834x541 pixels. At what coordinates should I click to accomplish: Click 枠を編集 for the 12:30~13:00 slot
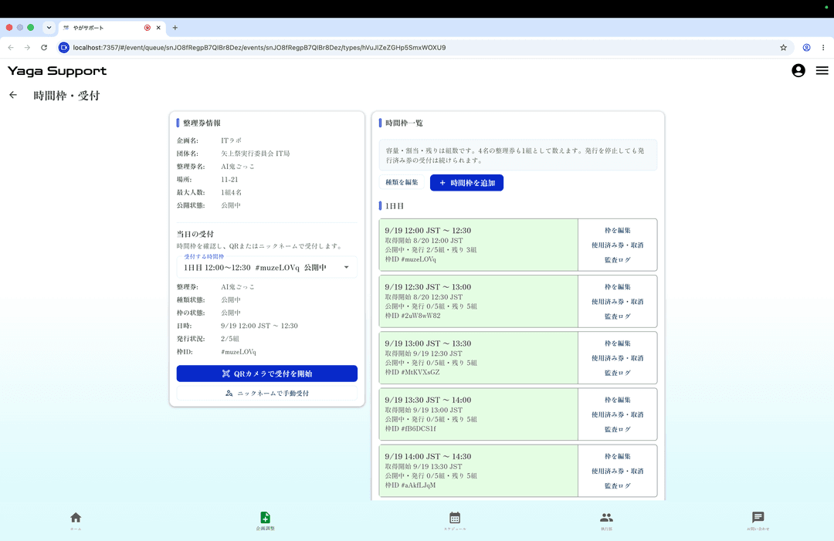click(617, 286)
